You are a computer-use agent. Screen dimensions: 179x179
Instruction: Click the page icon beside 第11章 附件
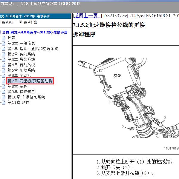click(4, 103)
